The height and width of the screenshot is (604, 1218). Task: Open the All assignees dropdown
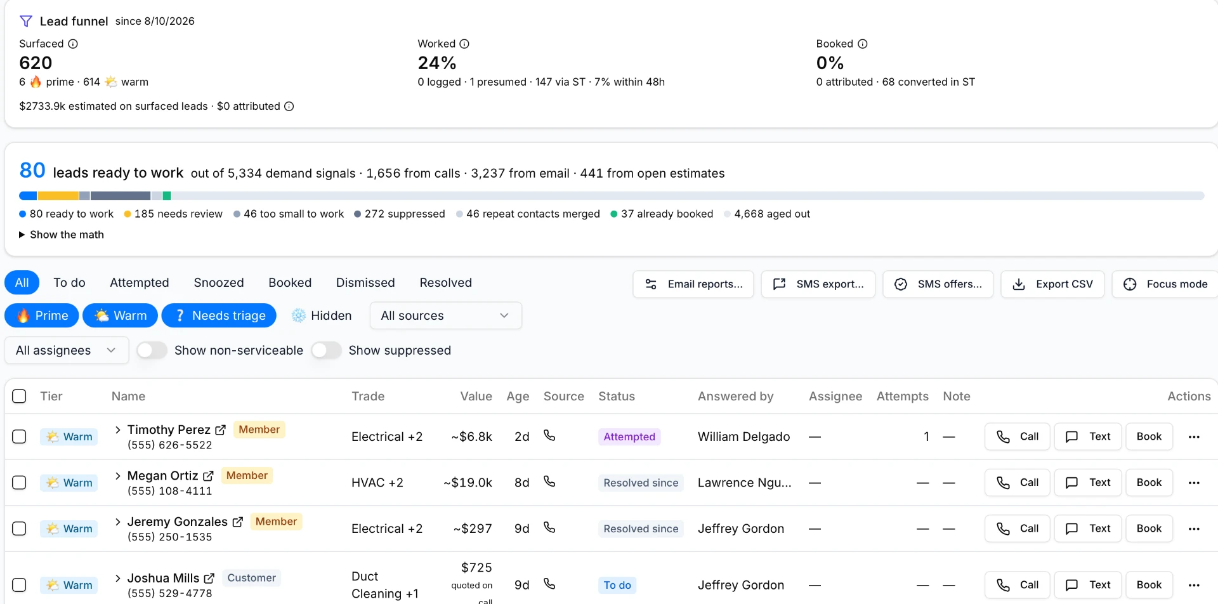pos(67,350)
